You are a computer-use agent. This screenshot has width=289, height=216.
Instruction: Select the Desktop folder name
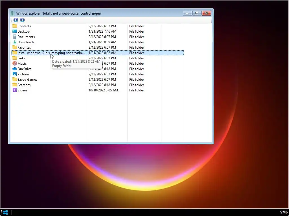tap(23, 31)
